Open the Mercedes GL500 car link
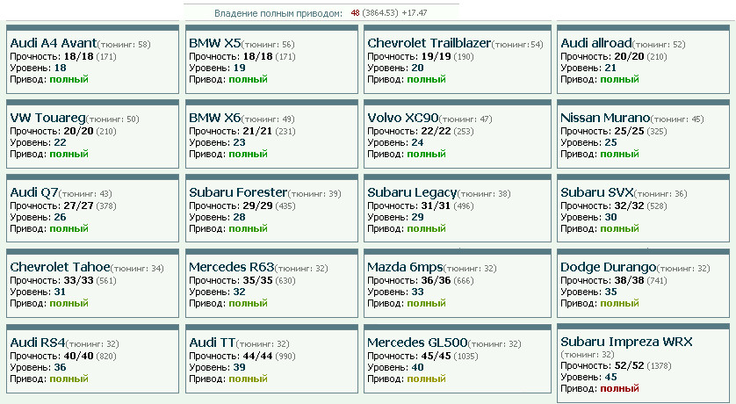 pos(415,342)
